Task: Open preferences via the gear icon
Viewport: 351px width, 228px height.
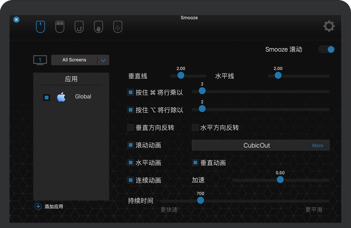Action: tap(329, 26)
